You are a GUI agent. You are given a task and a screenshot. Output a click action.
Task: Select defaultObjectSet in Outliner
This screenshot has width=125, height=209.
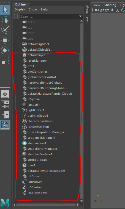point(39,50)
